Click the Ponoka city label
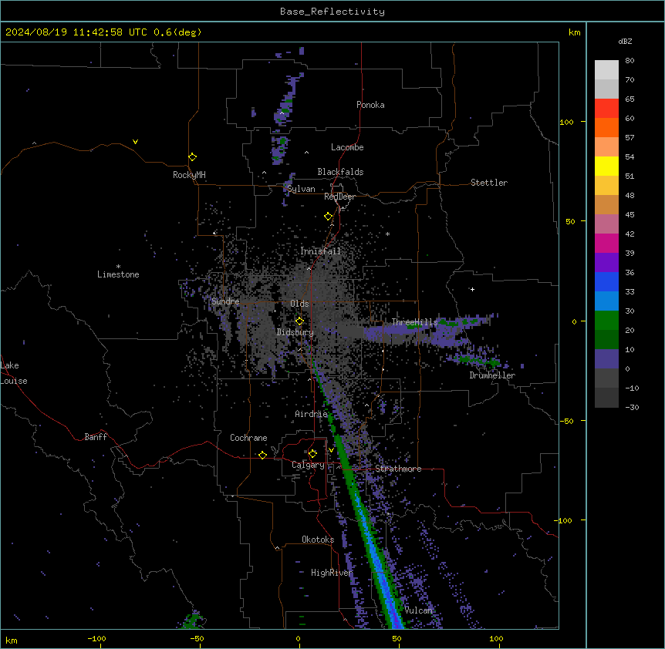 click(370, 105)
